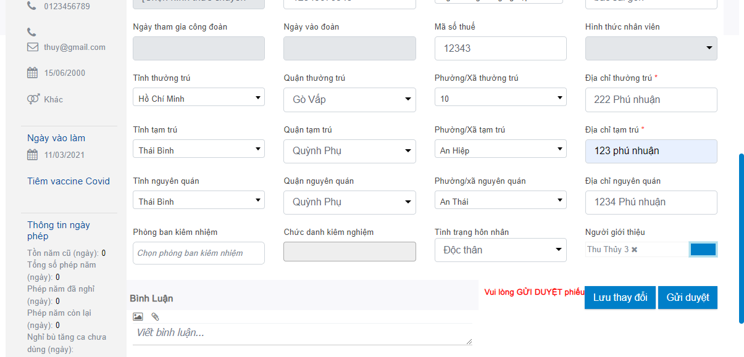The image size is (744, 357).
Task: Open Tình trạng hôn nhân dropdown showing Độc thân
Action: pos(500,250)
